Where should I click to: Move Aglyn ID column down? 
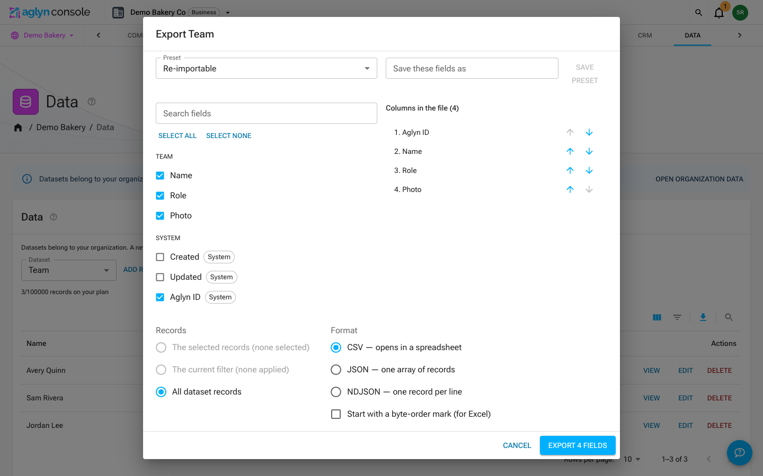[x=589, y=132]
